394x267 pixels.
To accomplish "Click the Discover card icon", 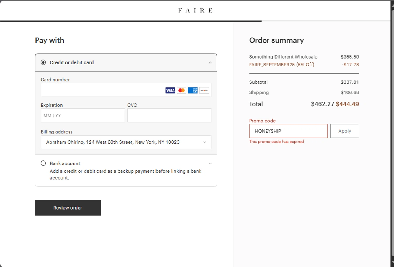I will 204,91.
